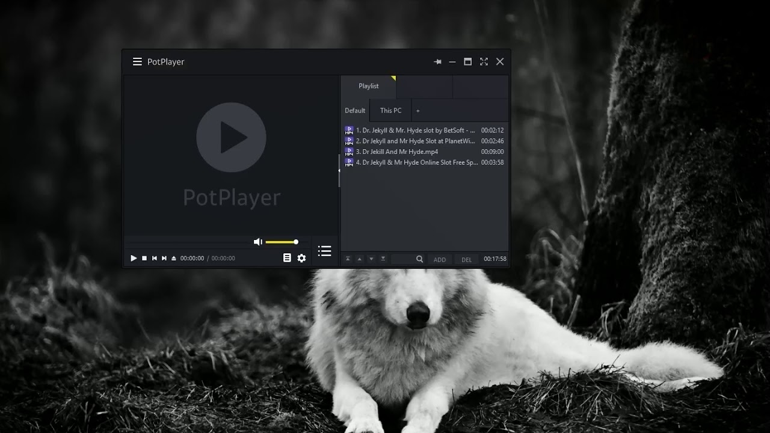770x433 pixels.
Task: Open the This PC browser tab
Action: [390, 111]
